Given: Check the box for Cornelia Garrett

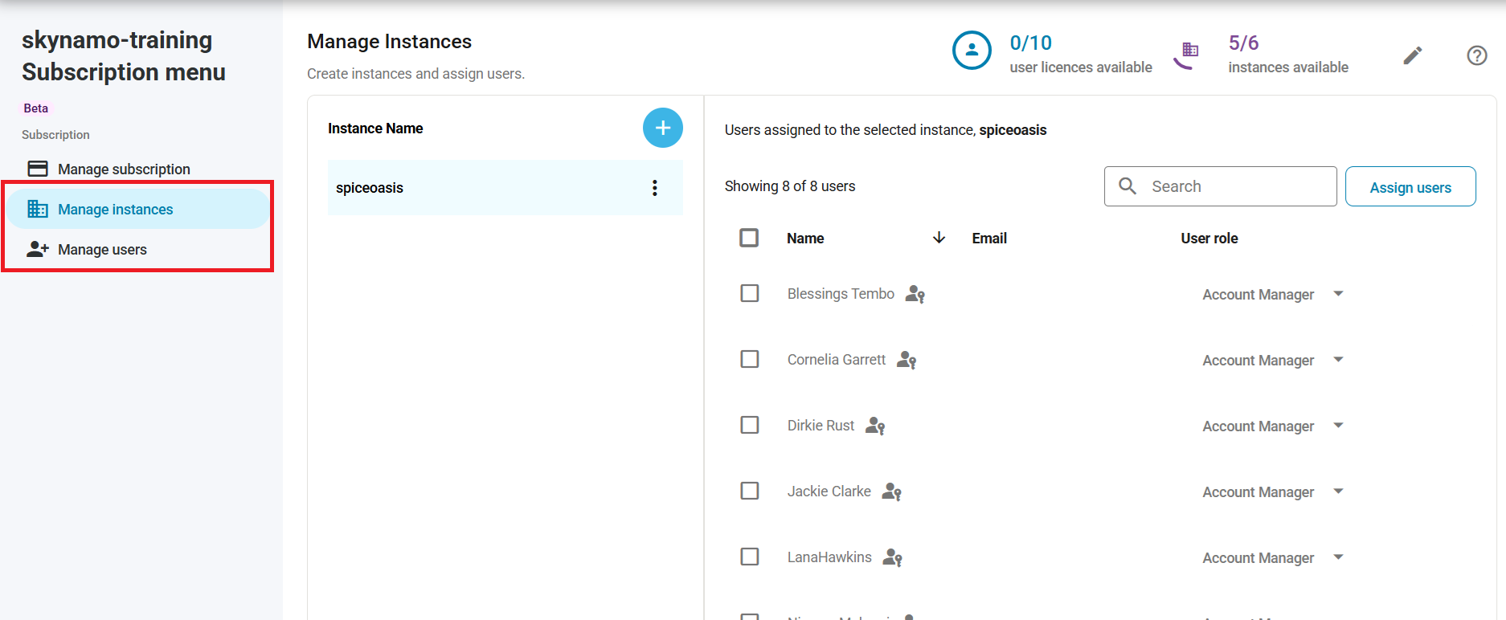Looking at the screenshot, I should pos(749,359).
